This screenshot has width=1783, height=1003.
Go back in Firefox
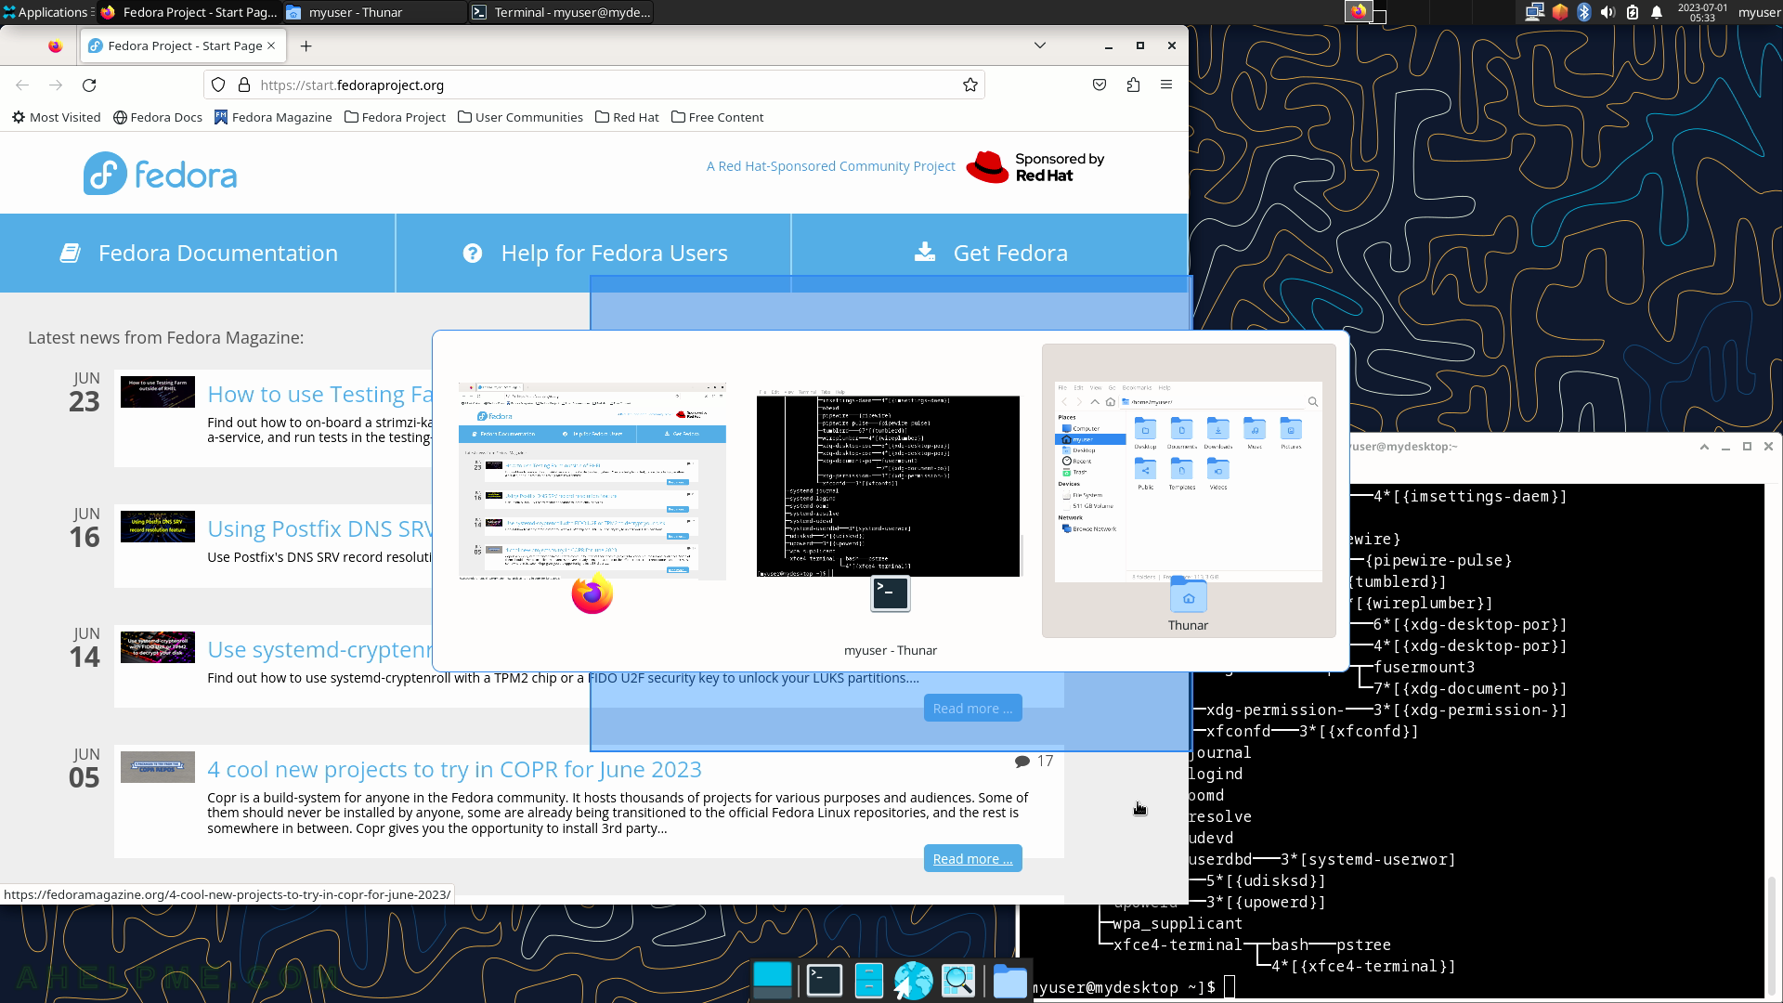coord(22,85)
